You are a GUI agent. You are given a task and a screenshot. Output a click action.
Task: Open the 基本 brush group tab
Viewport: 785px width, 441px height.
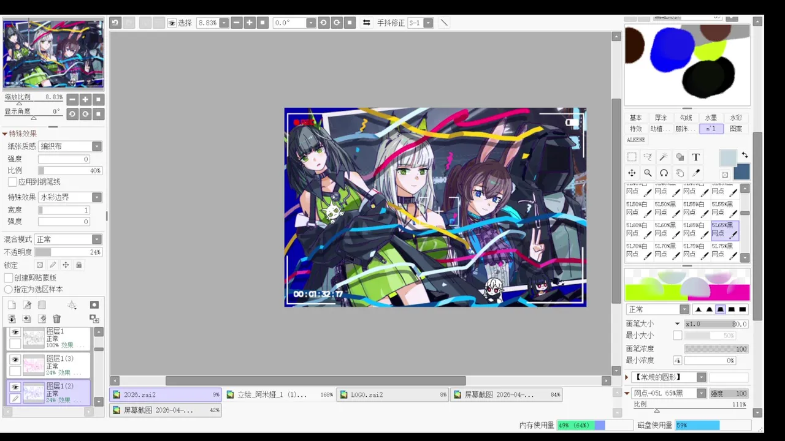point(636,118)
